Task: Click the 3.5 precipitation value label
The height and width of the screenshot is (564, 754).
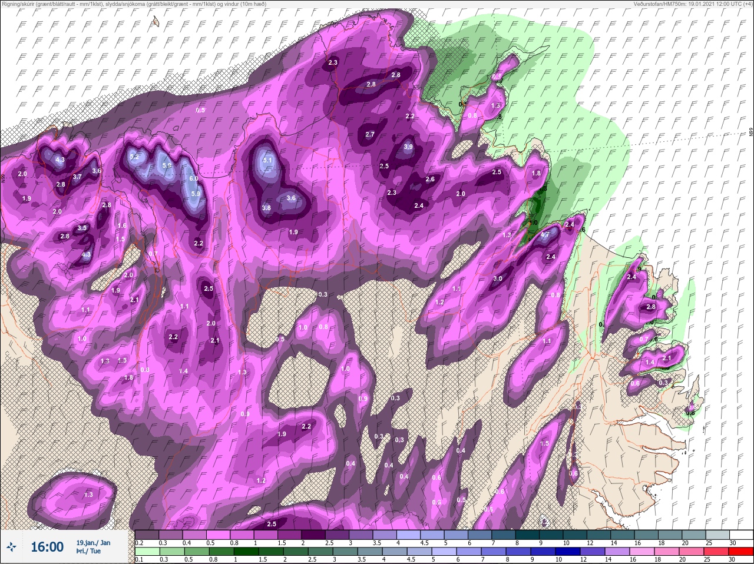Action: point(82,228)
